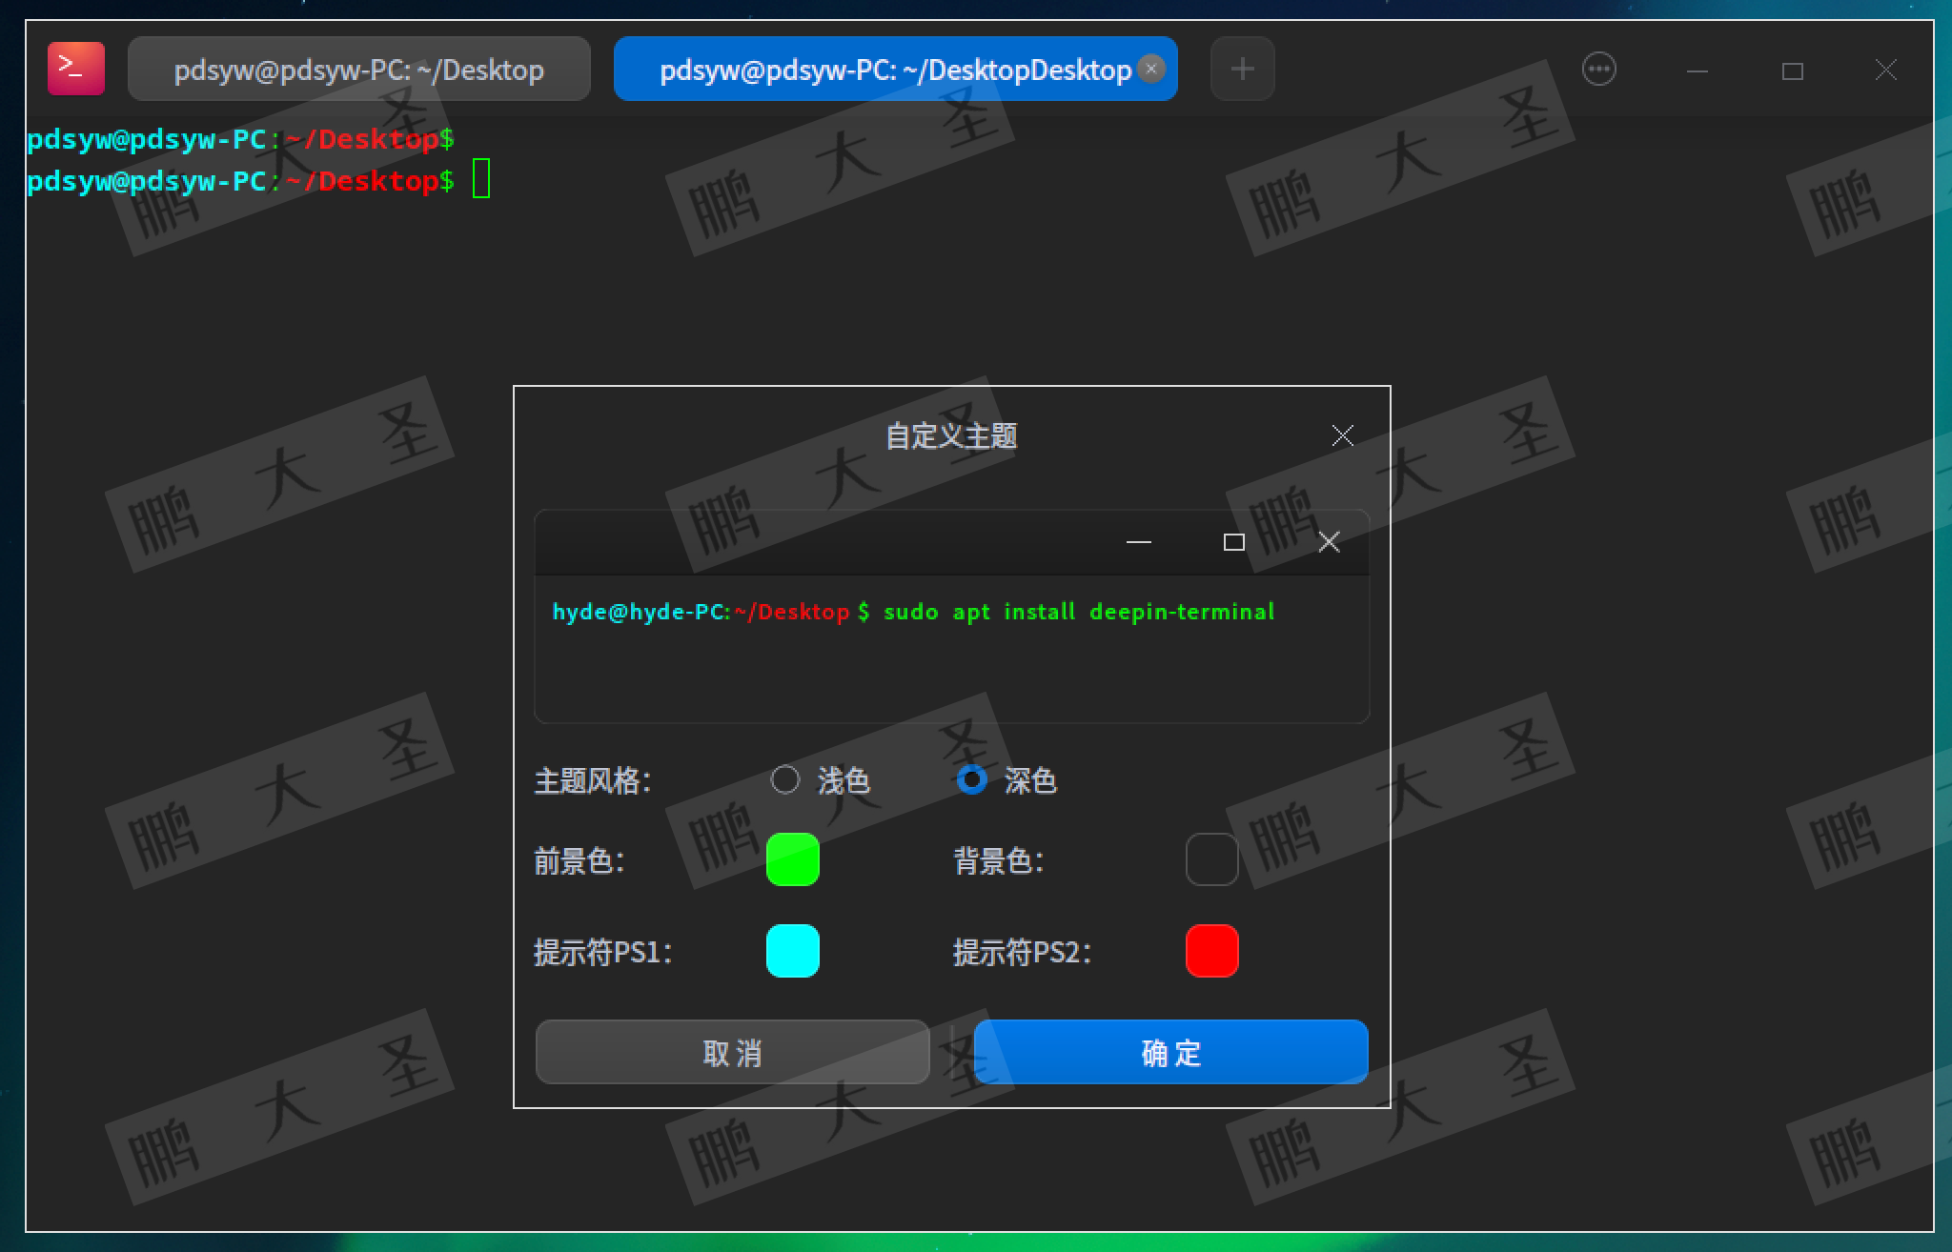Open the dark 背景色 background color swatch
The height and width of the screenshot is (1252, 1952).
(x=1211, y=859)
